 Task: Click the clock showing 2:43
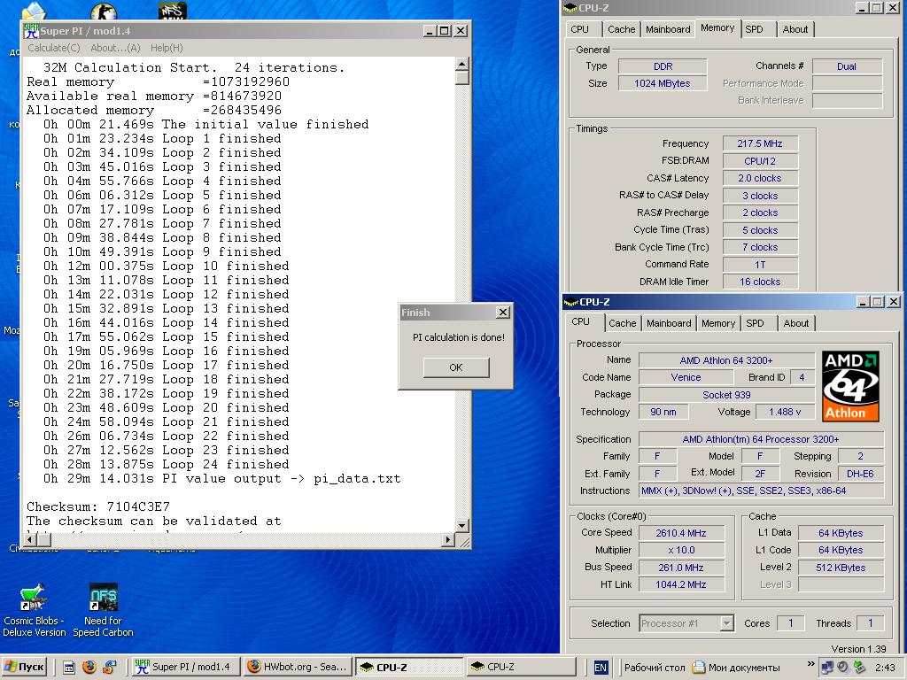(885, 668)
